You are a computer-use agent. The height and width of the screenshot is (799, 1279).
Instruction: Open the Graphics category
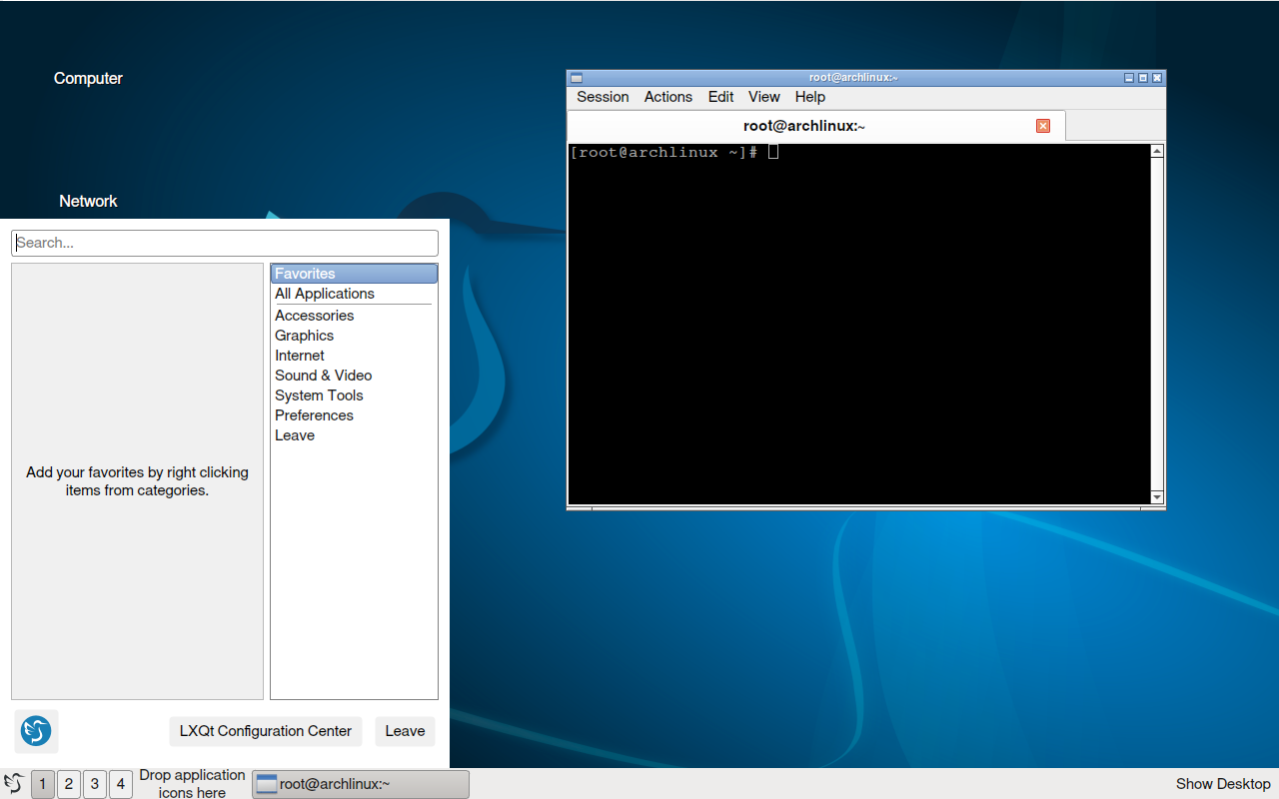(x=354, y=336)
